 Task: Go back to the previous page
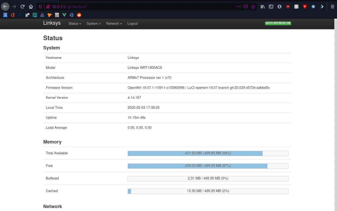pyautogui.click(x=5, y=7)
